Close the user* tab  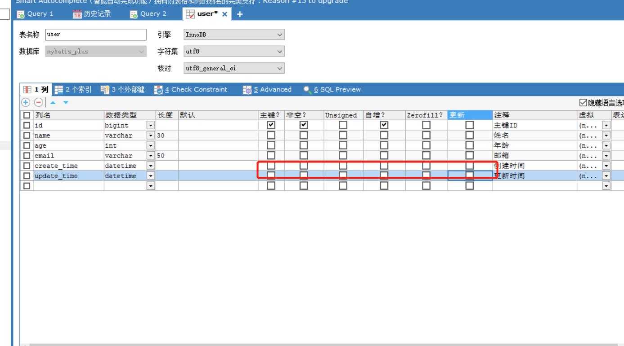pos(225,14)
